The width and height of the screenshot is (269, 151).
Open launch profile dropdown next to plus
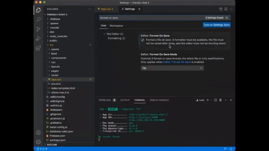(x=211, y=100)
